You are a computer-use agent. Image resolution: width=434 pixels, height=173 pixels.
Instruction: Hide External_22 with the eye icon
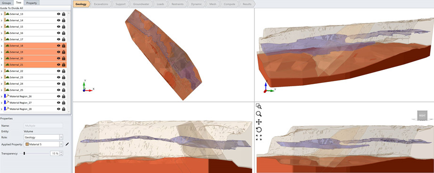[x=59, y=71]
